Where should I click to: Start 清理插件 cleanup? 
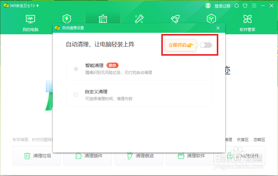pos(87,156)
